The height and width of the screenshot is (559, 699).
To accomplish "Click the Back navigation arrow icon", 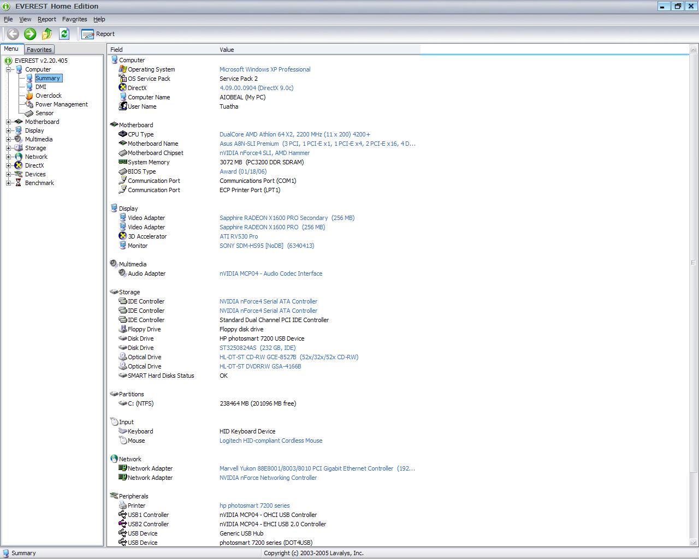I will 13,34.
